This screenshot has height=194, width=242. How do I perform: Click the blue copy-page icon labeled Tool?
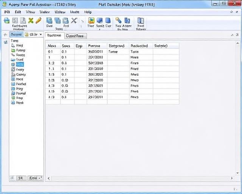(x=50, y=20)
